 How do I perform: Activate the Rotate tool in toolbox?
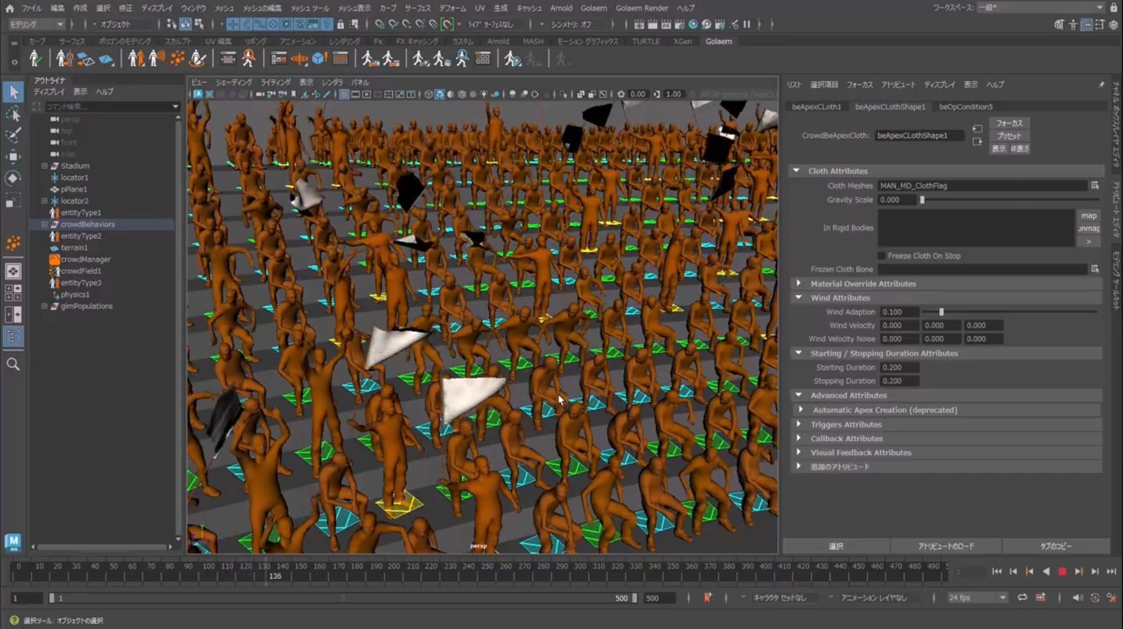pyautogui.click(x=13, y=178)
